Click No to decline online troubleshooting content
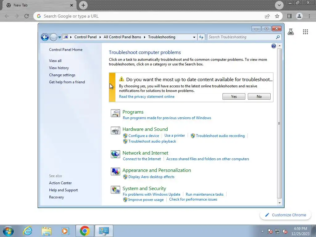 259,97
